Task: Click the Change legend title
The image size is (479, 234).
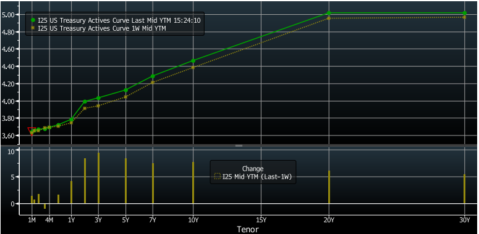Action: [253, 169]
